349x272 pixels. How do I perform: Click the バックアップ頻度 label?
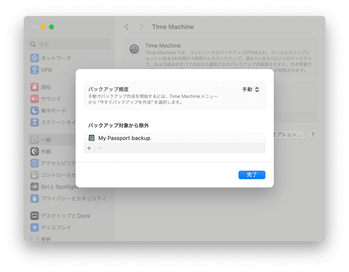108,90
